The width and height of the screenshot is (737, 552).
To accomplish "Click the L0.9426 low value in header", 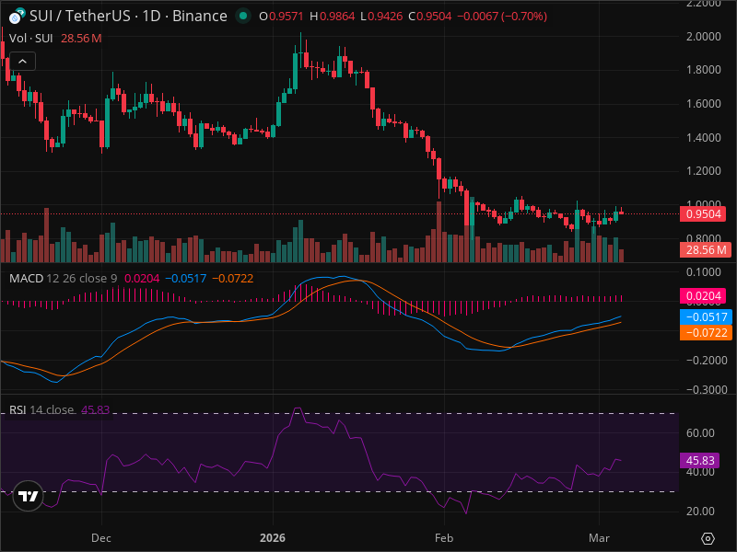I will point(381,17).
